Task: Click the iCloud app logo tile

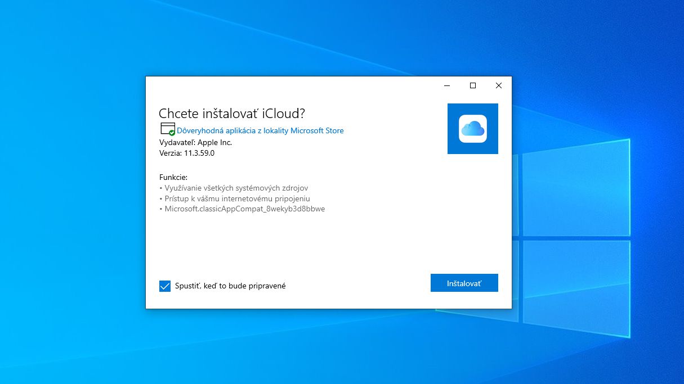Action: point(473,129)
